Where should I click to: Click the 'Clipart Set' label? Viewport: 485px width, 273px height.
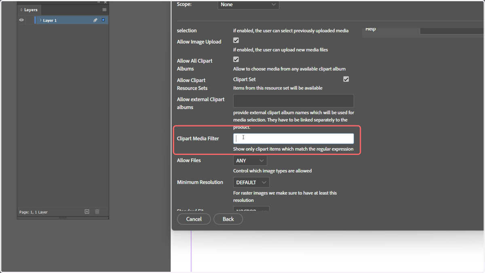(245, 79)
